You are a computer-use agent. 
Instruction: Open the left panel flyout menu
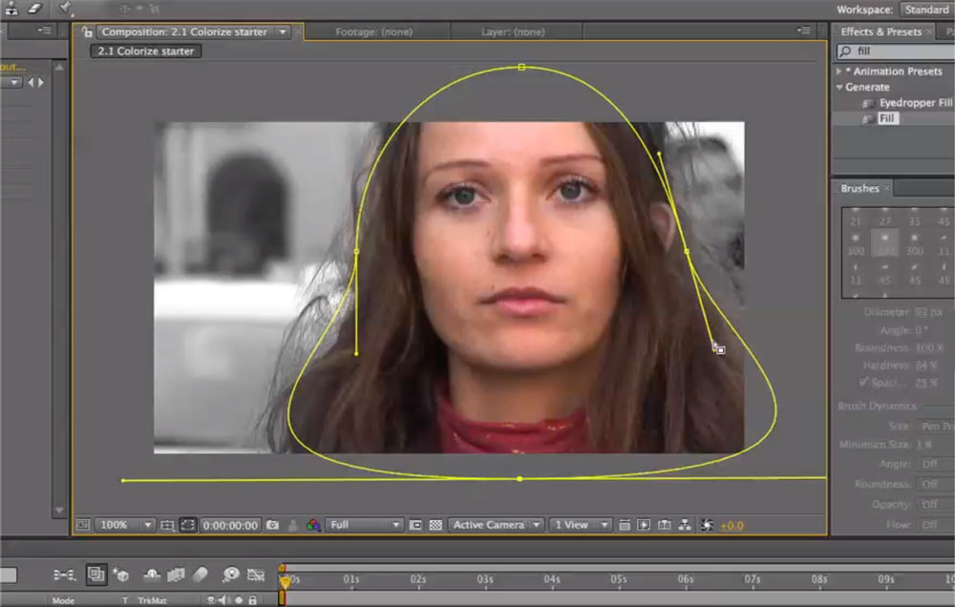point(45,30)
